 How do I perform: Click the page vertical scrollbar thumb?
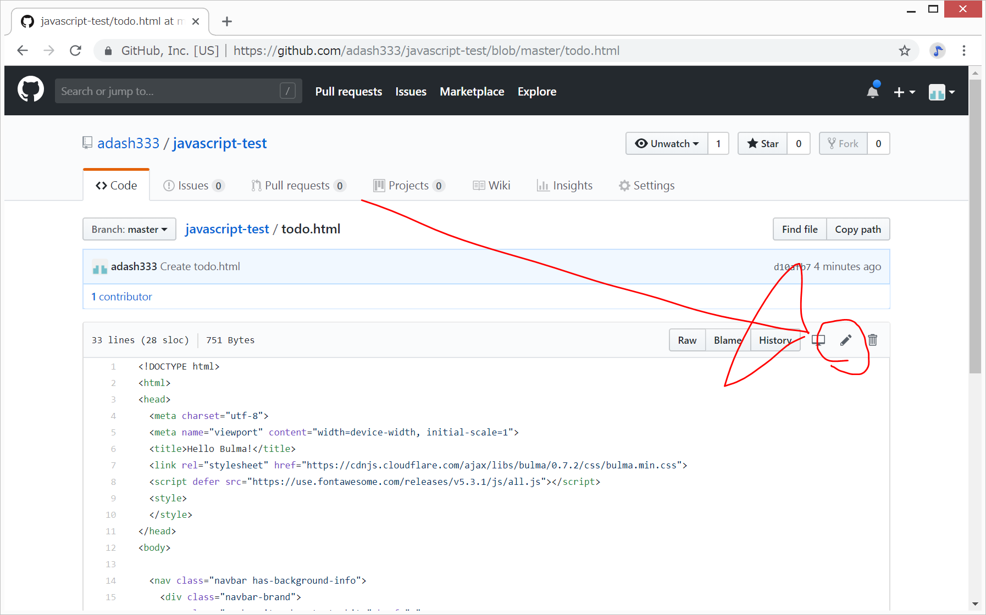[975, 225]
